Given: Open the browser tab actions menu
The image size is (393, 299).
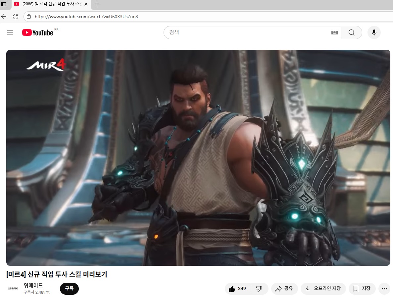Looking at the screenshot, I should click(4, 4).
